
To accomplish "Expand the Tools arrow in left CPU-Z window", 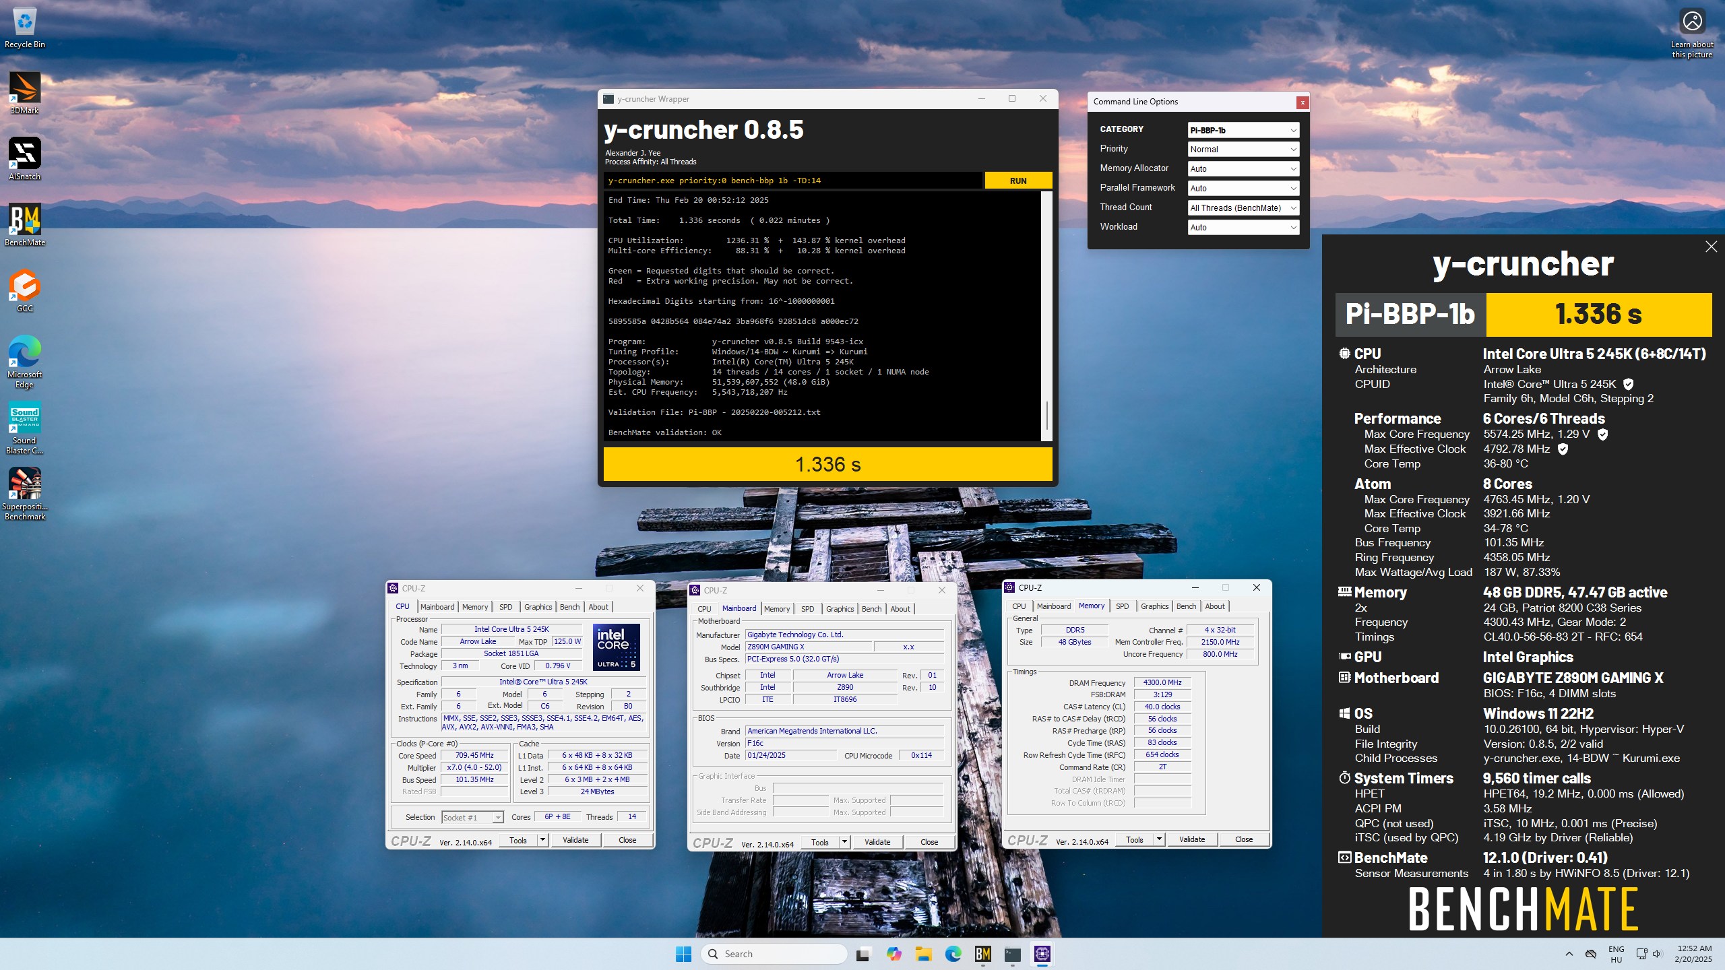I will [542, 840].
